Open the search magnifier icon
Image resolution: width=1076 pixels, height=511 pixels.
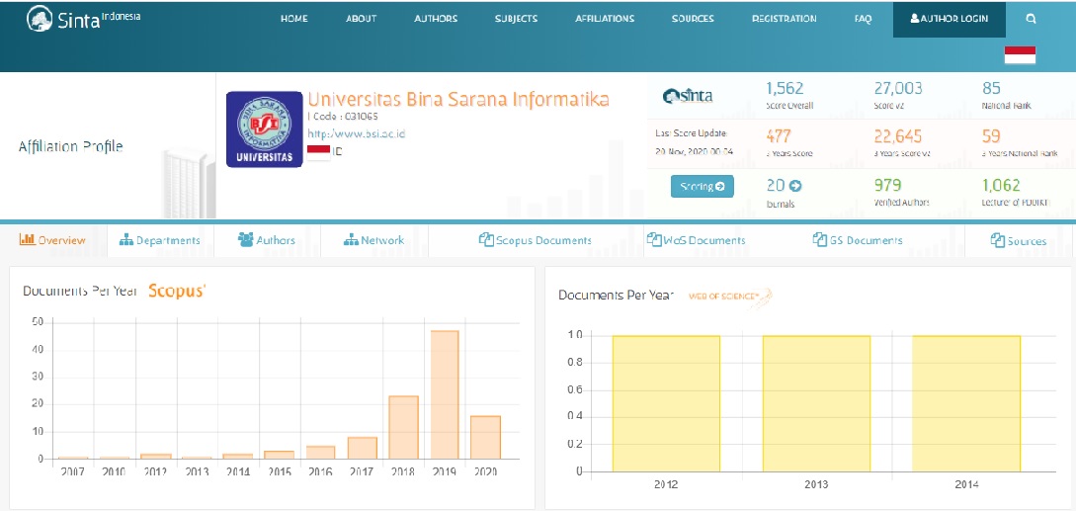pyautogui.click(x=1031, y=19)
